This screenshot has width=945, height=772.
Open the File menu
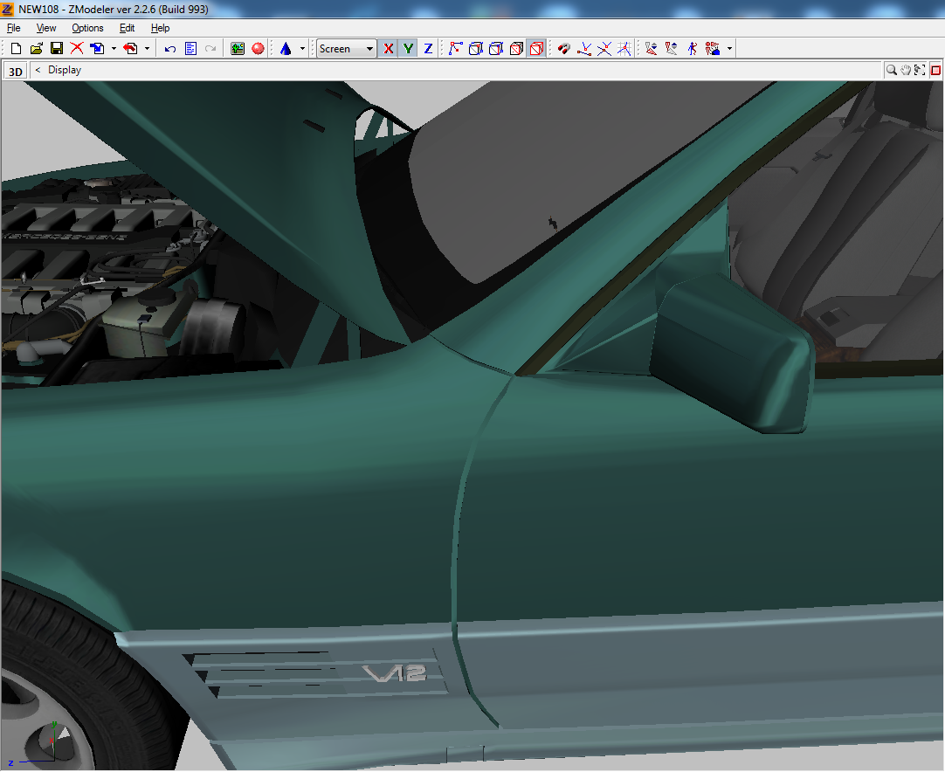tap(14, 28)
